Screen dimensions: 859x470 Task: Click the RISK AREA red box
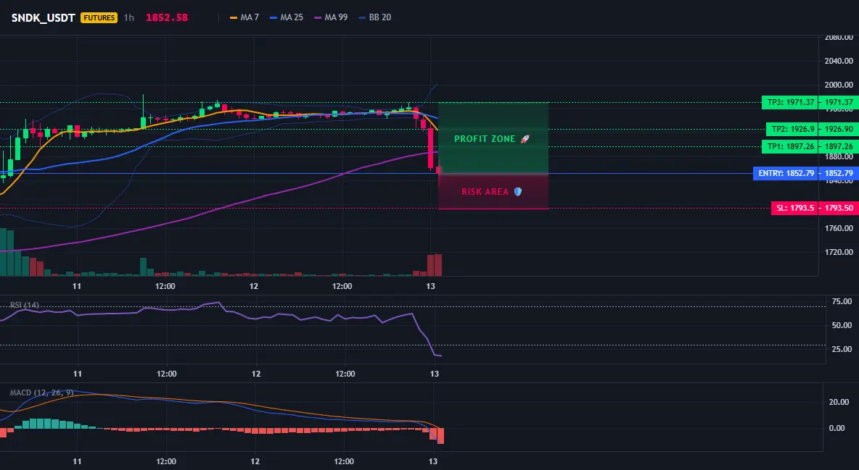click(x=493, y=191)
